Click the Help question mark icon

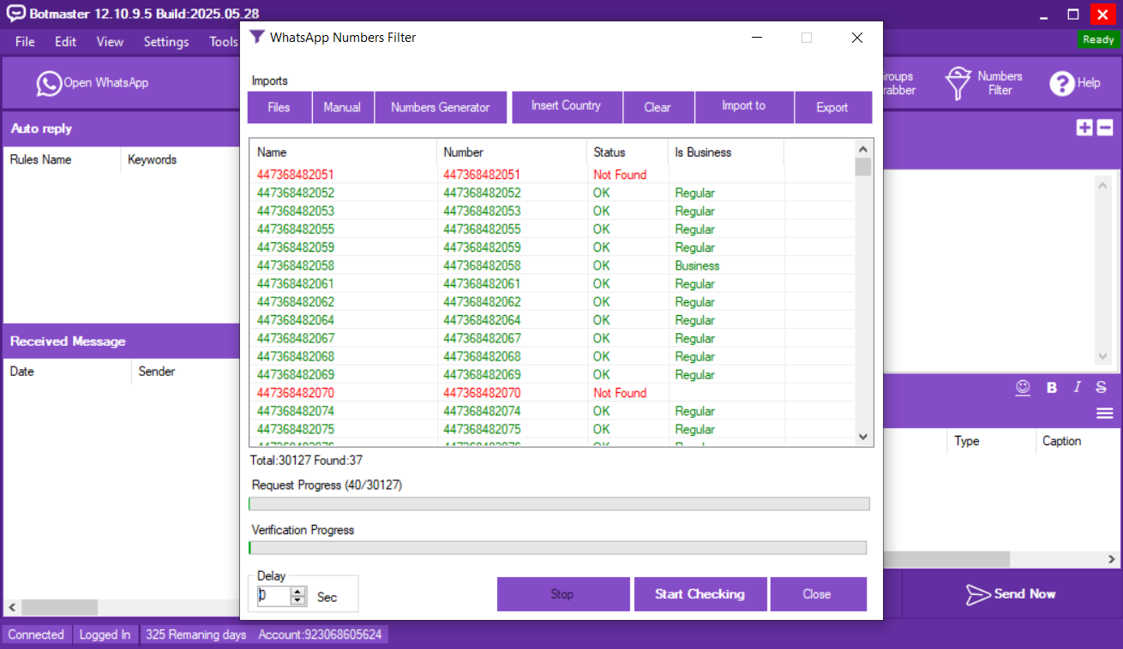click(1062, 83)
